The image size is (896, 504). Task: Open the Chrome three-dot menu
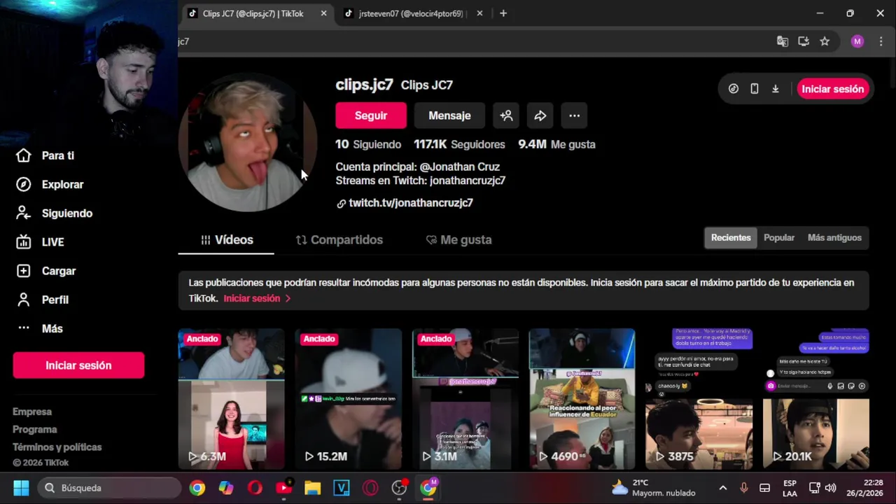881,41
